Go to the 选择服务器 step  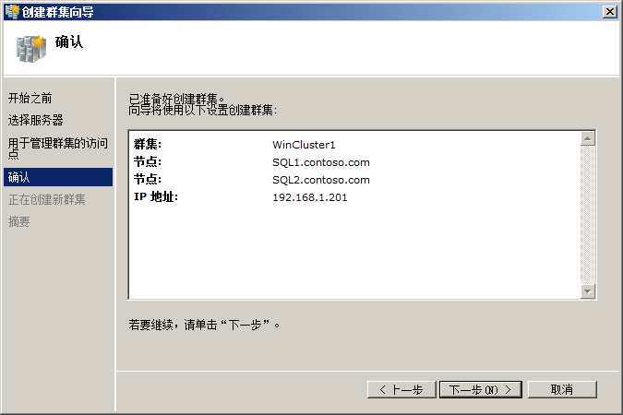[36, 120]
